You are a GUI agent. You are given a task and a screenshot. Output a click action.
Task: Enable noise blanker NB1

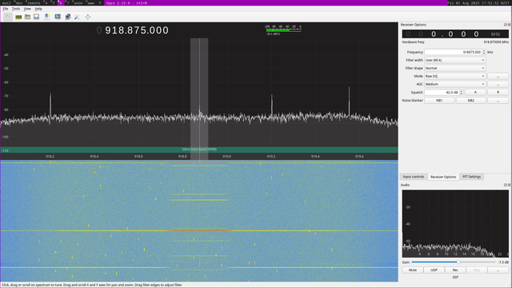[439, 101]
